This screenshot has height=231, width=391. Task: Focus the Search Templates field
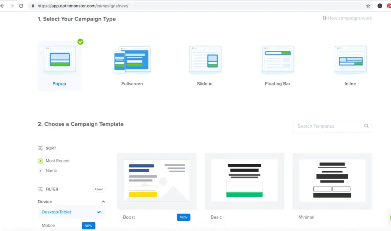[x=333, y=126]
